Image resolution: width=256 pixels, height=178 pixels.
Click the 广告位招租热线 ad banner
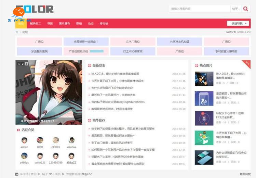86,51
